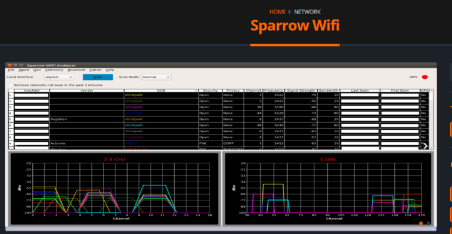Click the -66 signal strength cell
Screen dimensions: 452x234
coord(301,107)
